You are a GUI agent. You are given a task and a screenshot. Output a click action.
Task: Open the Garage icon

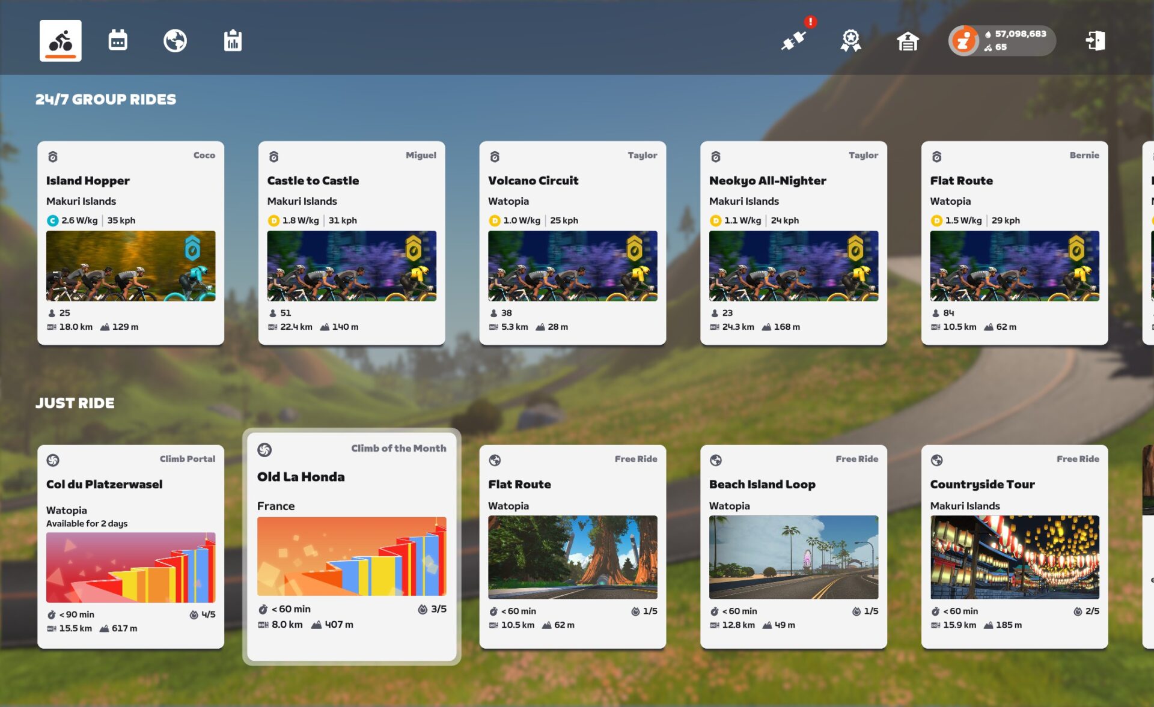[907, 41]
